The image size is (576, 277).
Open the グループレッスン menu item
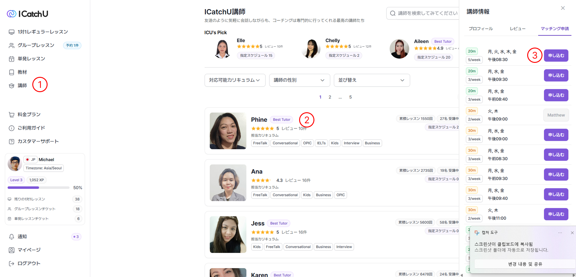tap(36, 45)
